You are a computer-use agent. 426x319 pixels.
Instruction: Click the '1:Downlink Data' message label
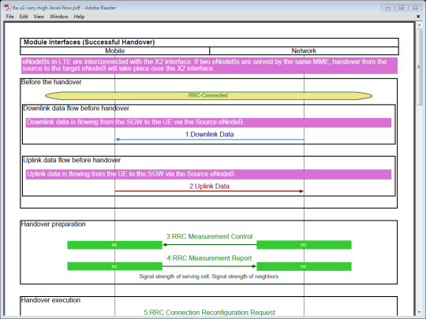[x=210, y=134]
